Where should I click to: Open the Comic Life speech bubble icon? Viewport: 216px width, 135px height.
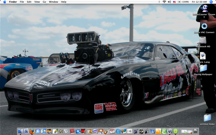click(x=95, y=131)
